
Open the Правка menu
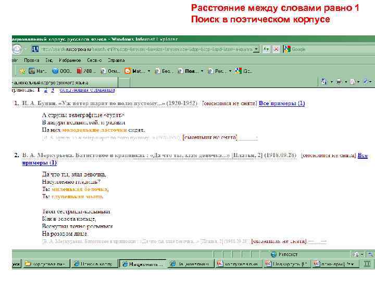click(32, 60)
